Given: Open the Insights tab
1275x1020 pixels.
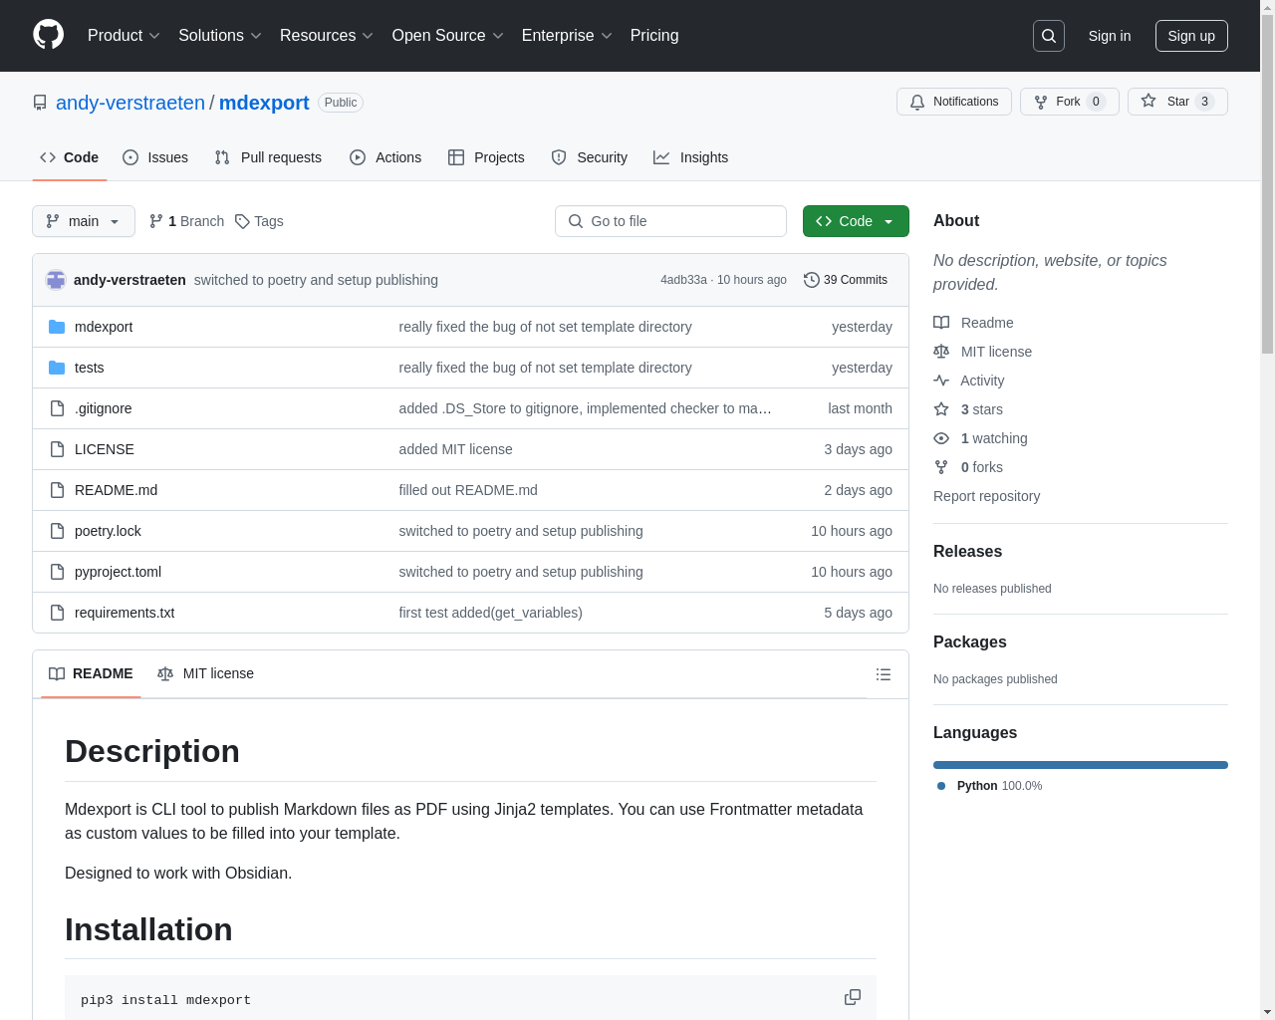Looking at the screenshot, I should point(691,157).
